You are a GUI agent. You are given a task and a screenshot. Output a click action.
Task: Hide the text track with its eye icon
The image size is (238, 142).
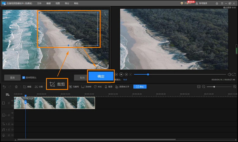coord(12,124)
